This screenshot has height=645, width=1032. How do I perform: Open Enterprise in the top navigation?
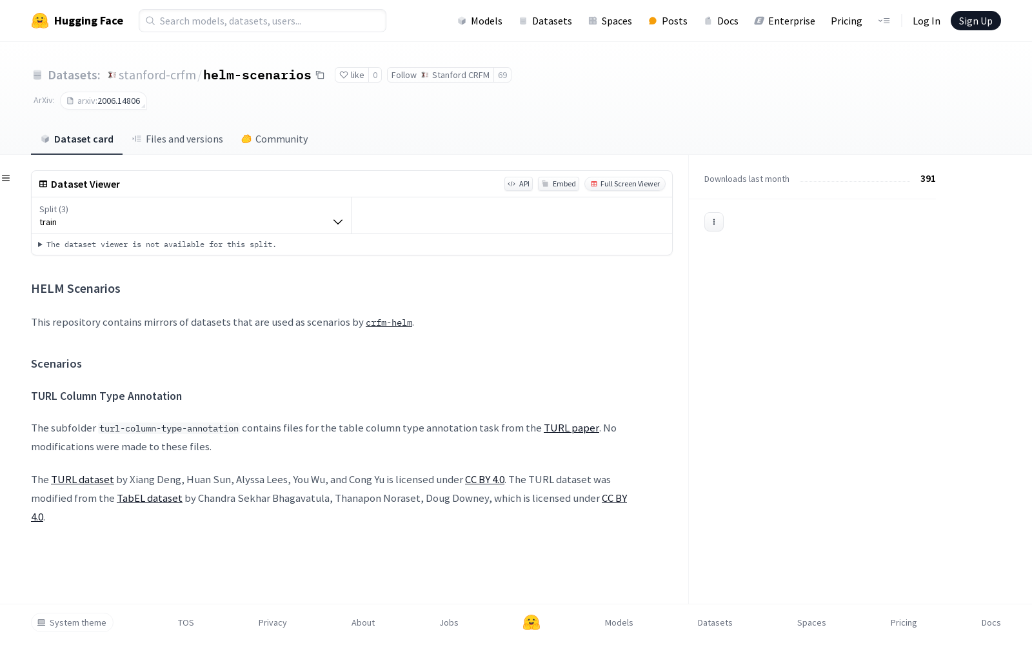click(785, 21)
